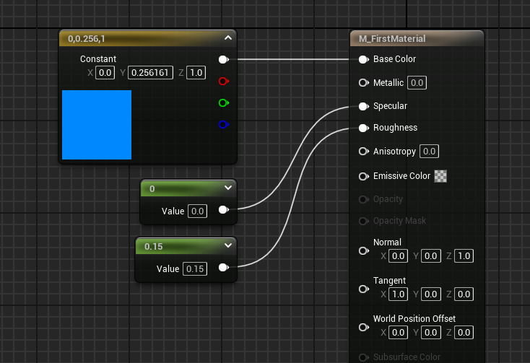The width and height of the screenshot is (530, 363).
Task: Click the Constant node's white RGB output pin
Action: pos(223,59)
